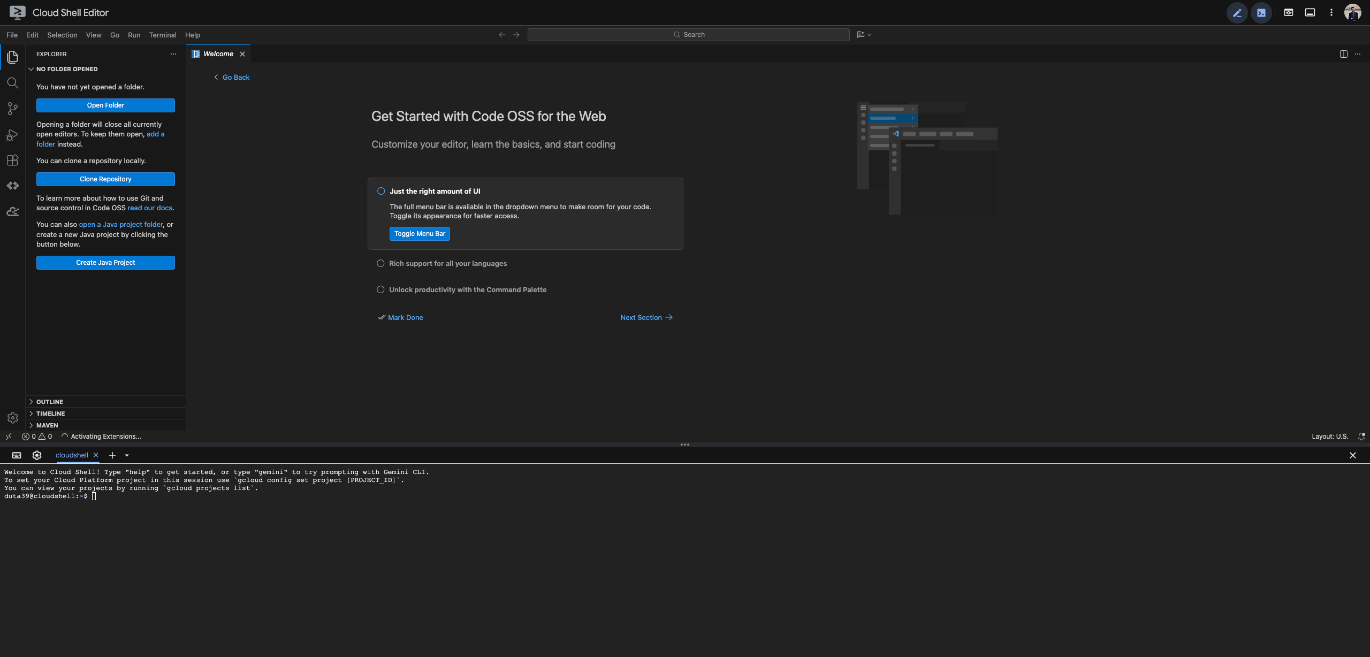Open the three-dot More menu top right
1370x657 pixels.
tap(1331, 12)
